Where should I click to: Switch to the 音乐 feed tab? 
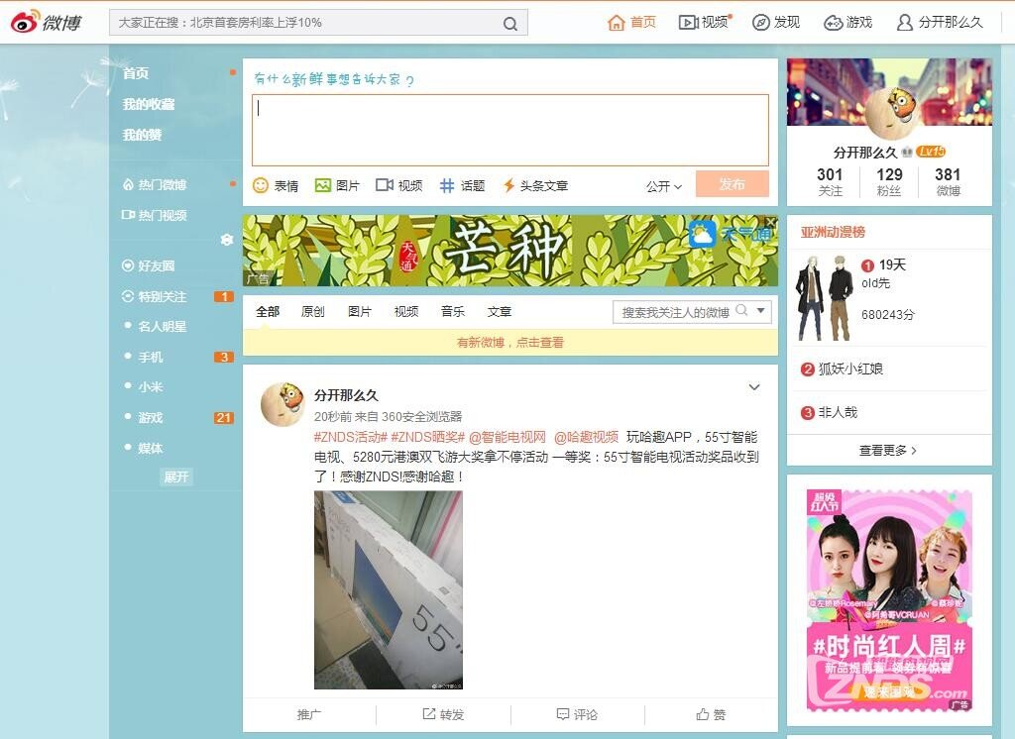[x=453, y=312]
